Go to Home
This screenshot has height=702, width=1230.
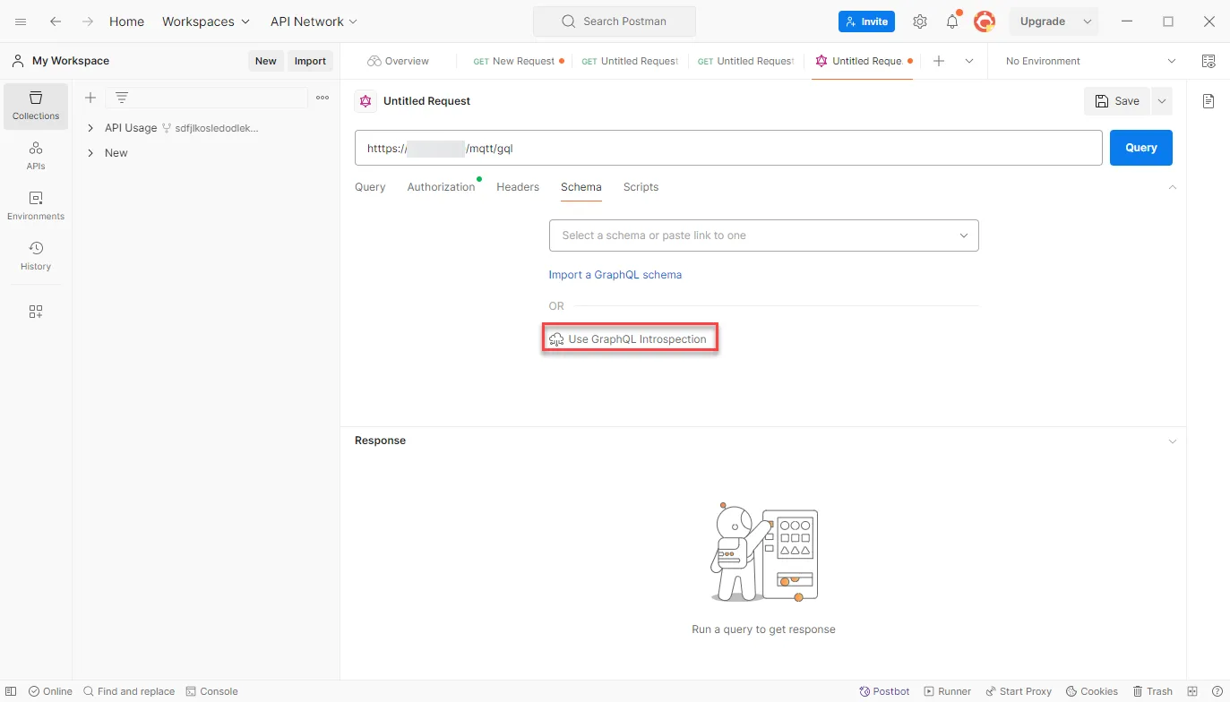(x=126, y=21)
